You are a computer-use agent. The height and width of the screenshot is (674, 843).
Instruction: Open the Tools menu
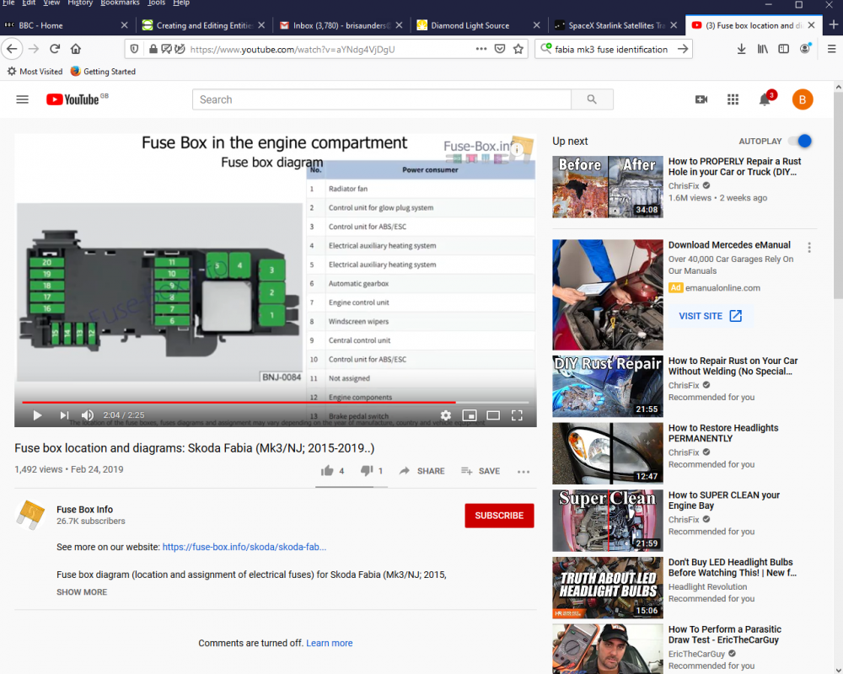157,3
